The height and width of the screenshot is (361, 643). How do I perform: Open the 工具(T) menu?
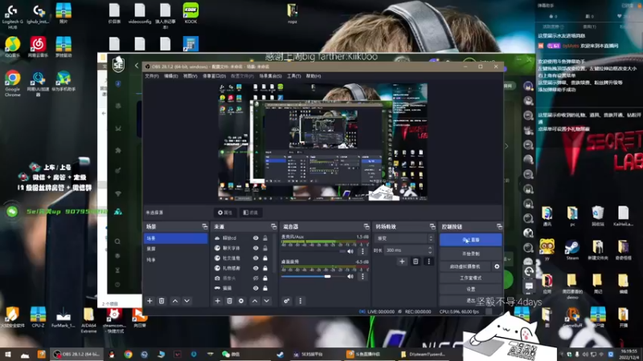click(x=293, y=76)
